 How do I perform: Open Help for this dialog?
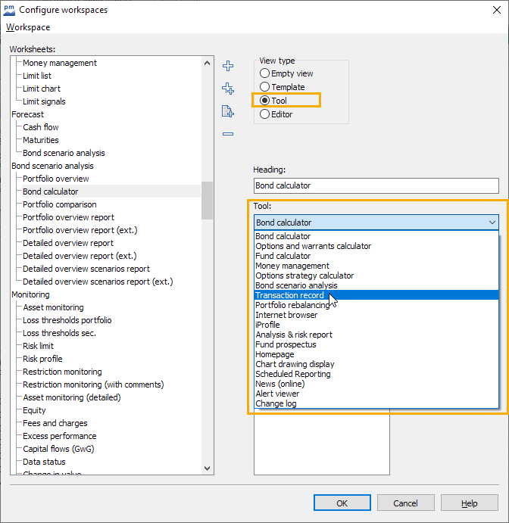click(469, 503)
